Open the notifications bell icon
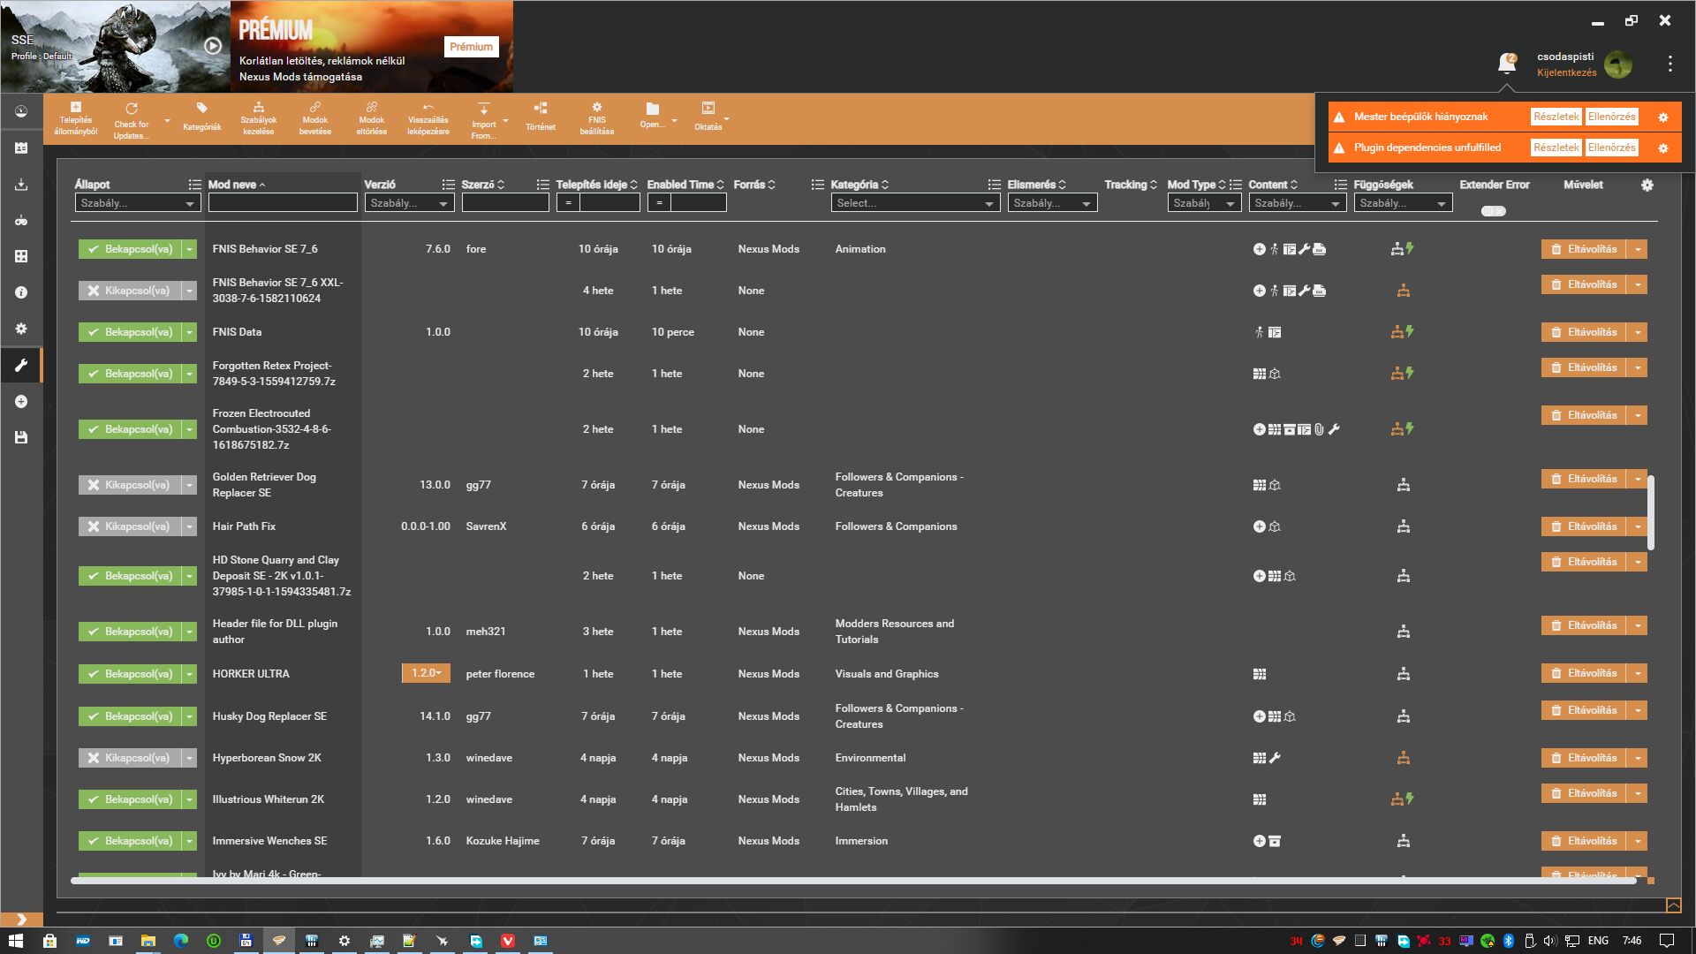1696x954 pixels. [x=1507, y=64]
